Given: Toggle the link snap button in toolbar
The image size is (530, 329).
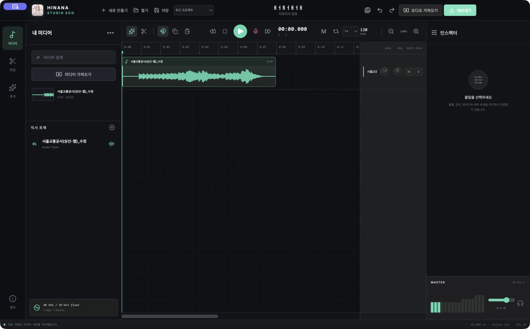Looking at the screenshot, I should tap(163, 31).
